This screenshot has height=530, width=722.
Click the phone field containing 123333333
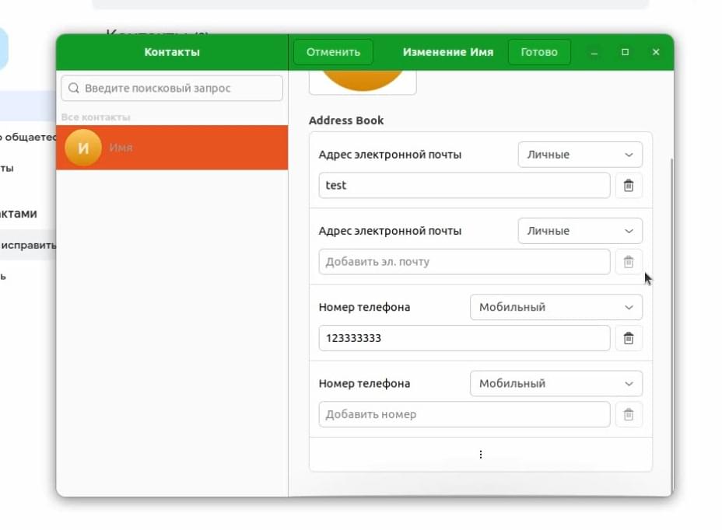(x=464, y=338)
